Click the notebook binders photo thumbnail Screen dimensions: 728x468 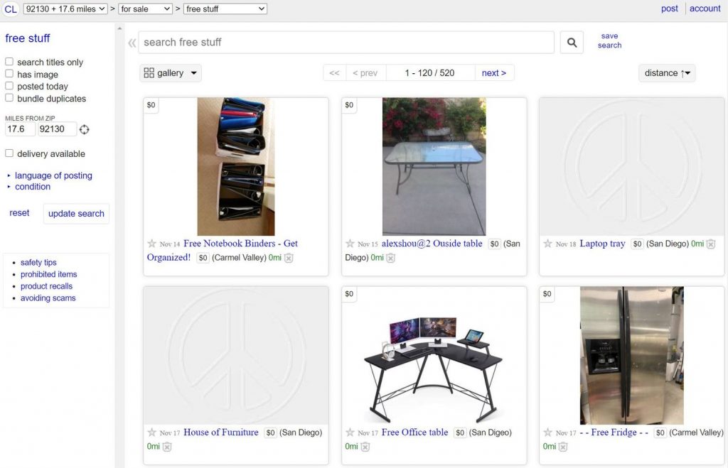(x=236, y=166)
